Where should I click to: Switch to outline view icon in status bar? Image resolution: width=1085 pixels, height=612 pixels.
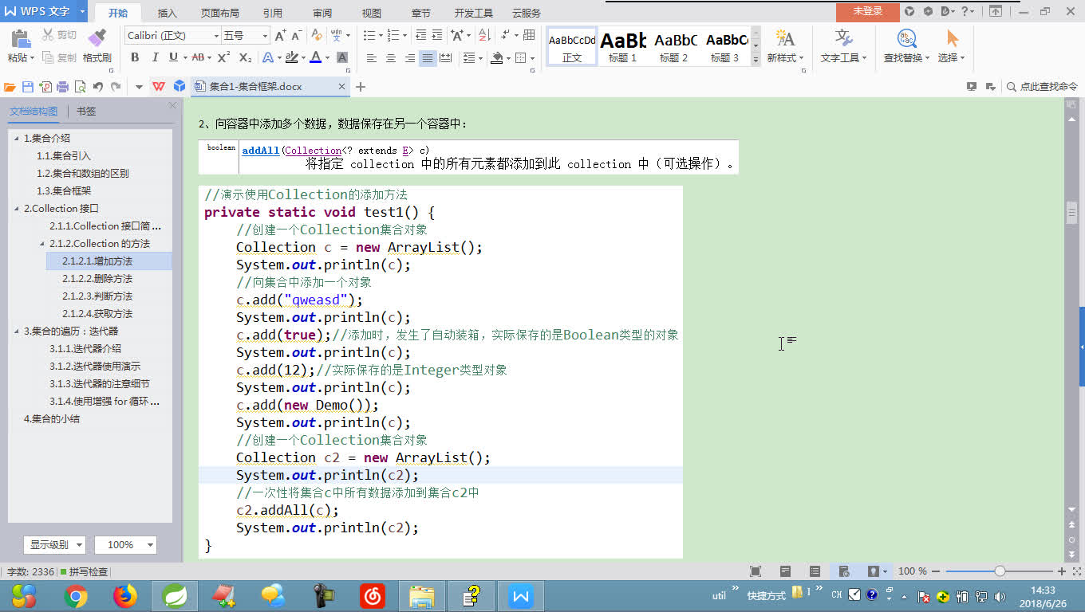tap(815, 571)
